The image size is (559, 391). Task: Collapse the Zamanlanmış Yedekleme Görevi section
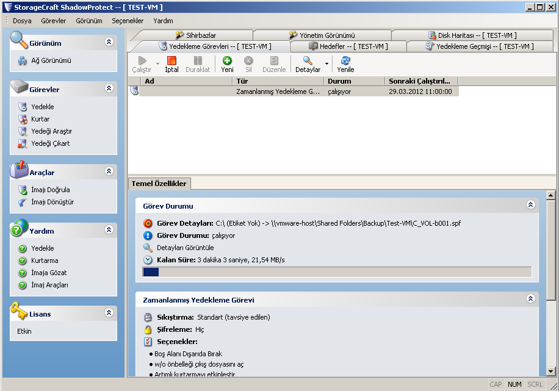point(530,298)
